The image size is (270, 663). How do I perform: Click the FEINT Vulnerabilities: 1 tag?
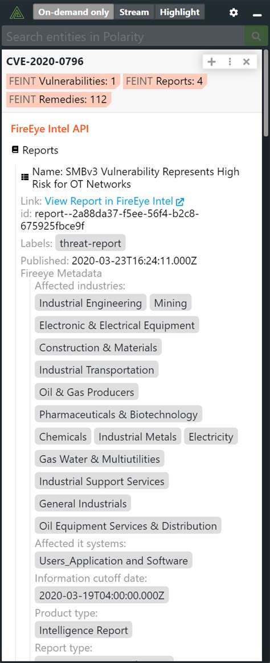[63, 81]
